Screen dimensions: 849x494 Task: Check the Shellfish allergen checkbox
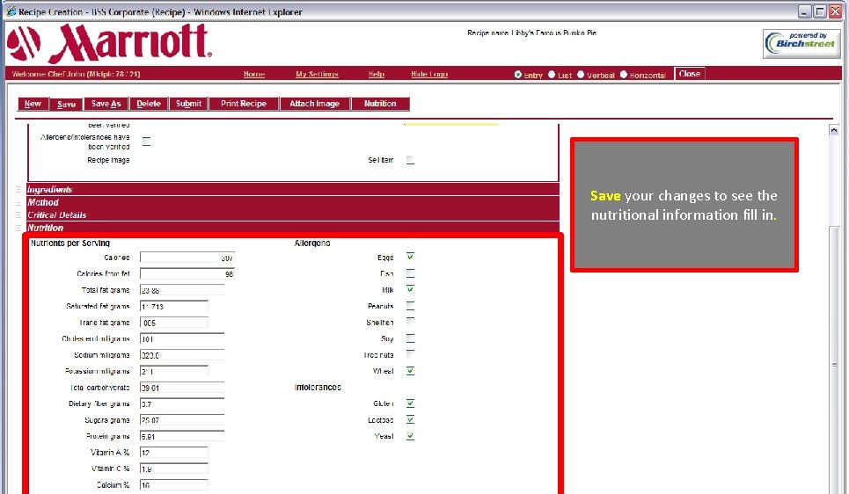click(410, 322)
